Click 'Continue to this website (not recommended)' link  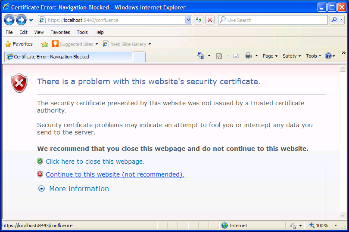click(x=115, y=174)
